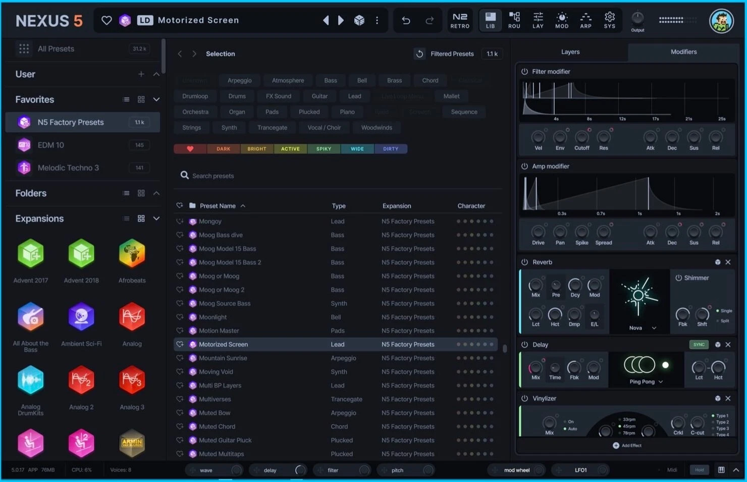
Task: Toggle the Reverb power button
Action: pyautogui.click(x=524, y=262)
